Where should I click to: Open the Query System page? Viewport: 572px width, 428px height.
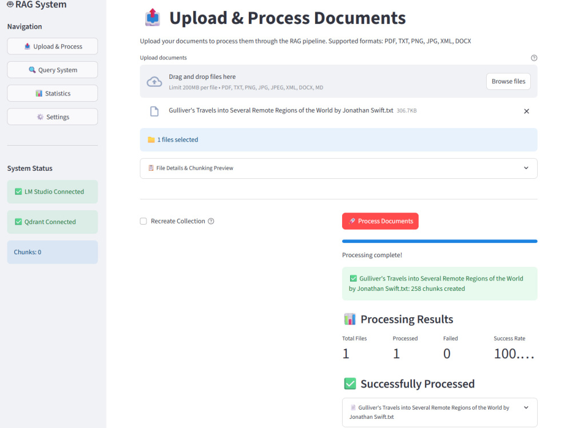coord(53,70)
